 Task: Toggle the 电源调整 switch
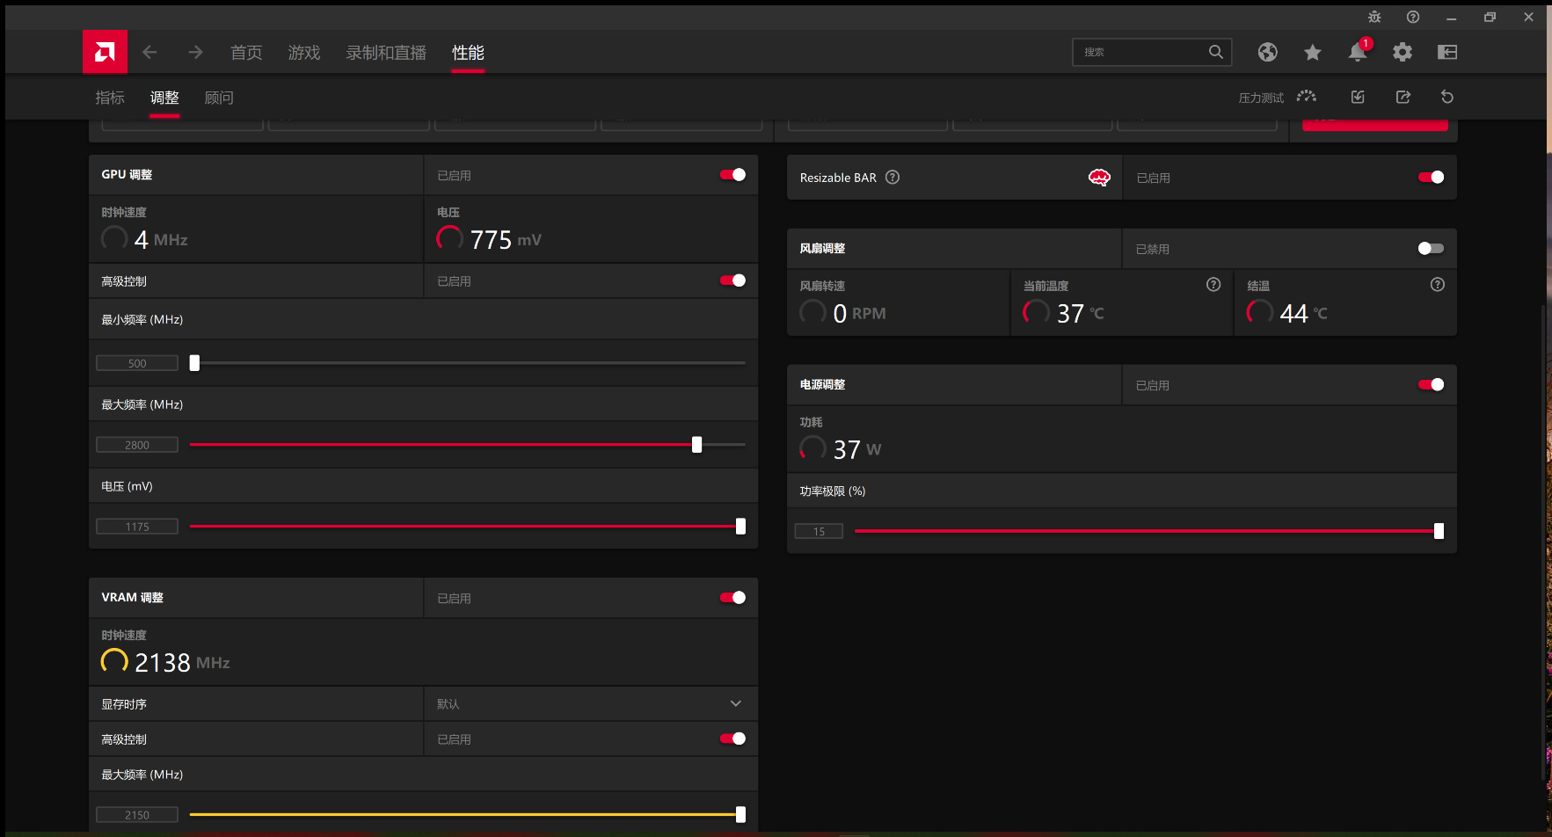tap(1431, 384)
